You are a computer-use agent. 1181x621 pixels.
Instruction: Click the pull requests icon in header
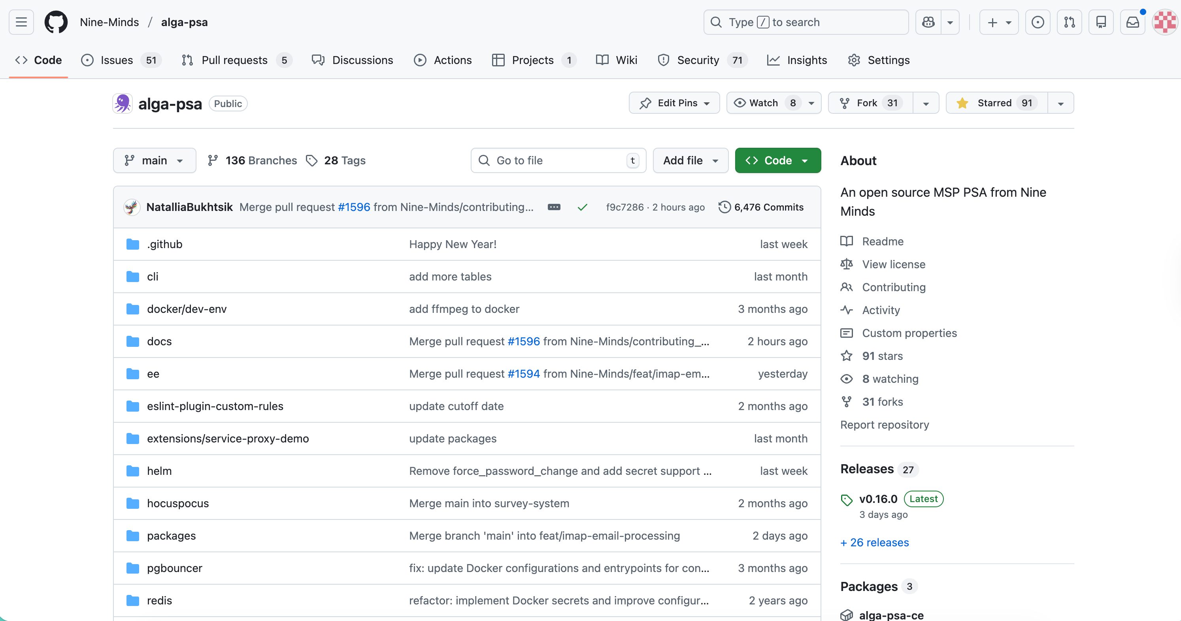tap(1069, 22)
